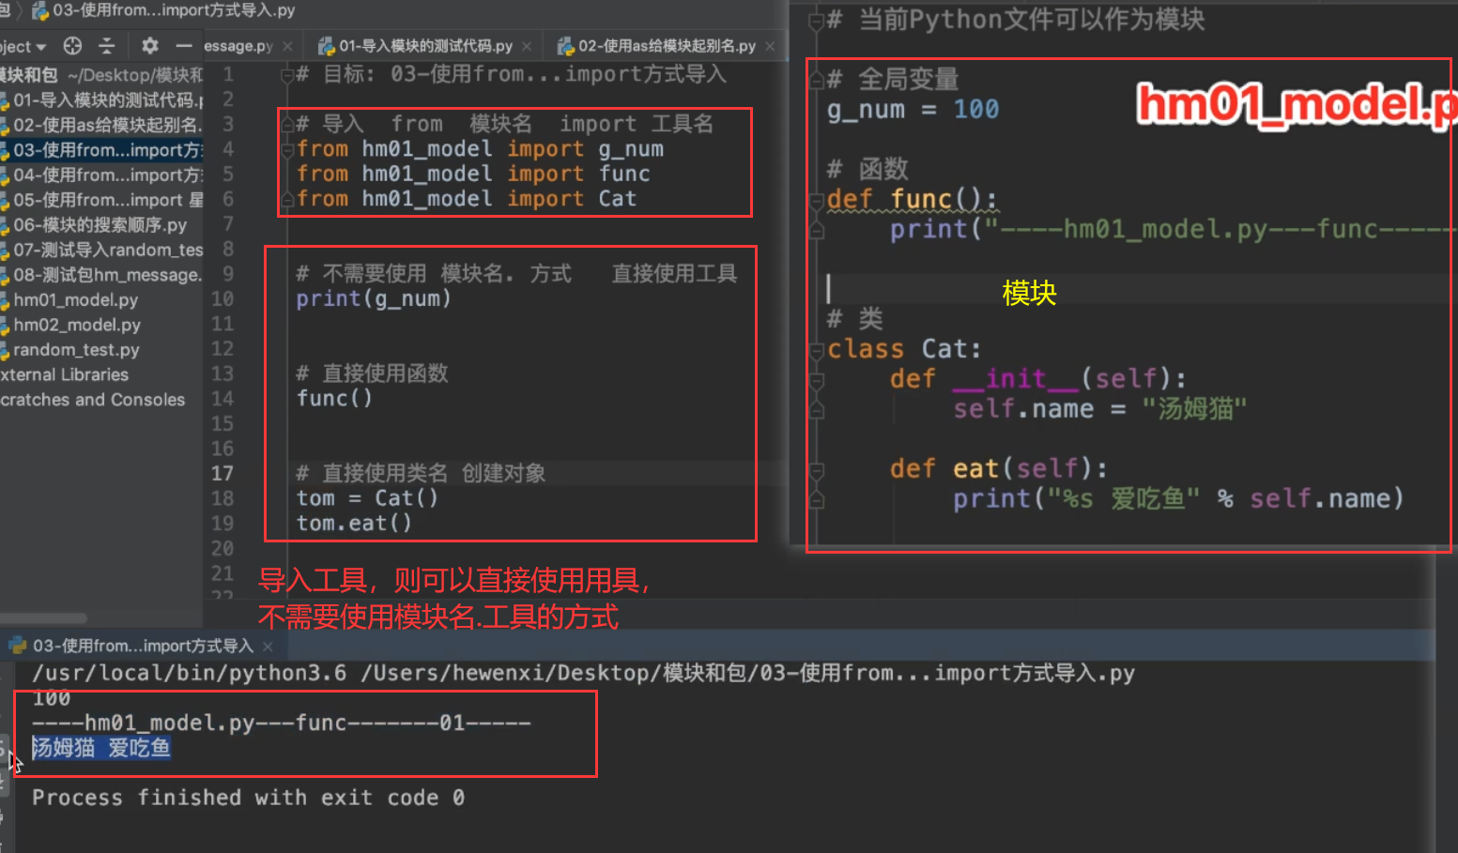Screen dimensions: 1458x853
Task: Select 06-模块的搜索顺序.py in tree
Action: point(100,225)
